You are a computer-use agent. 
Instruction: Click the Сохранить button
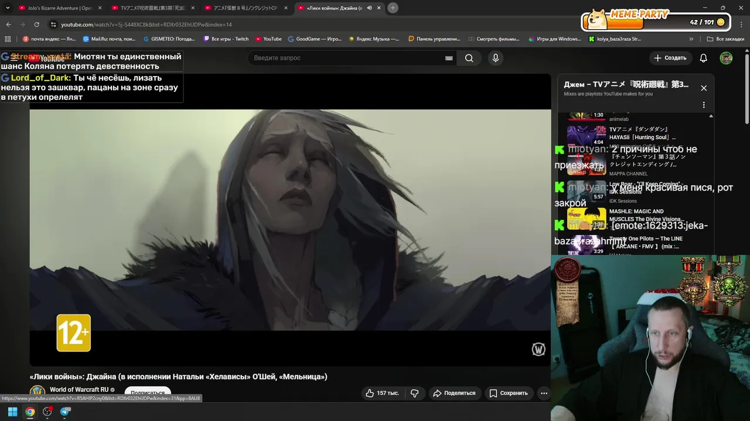click(x=509, y=393)
